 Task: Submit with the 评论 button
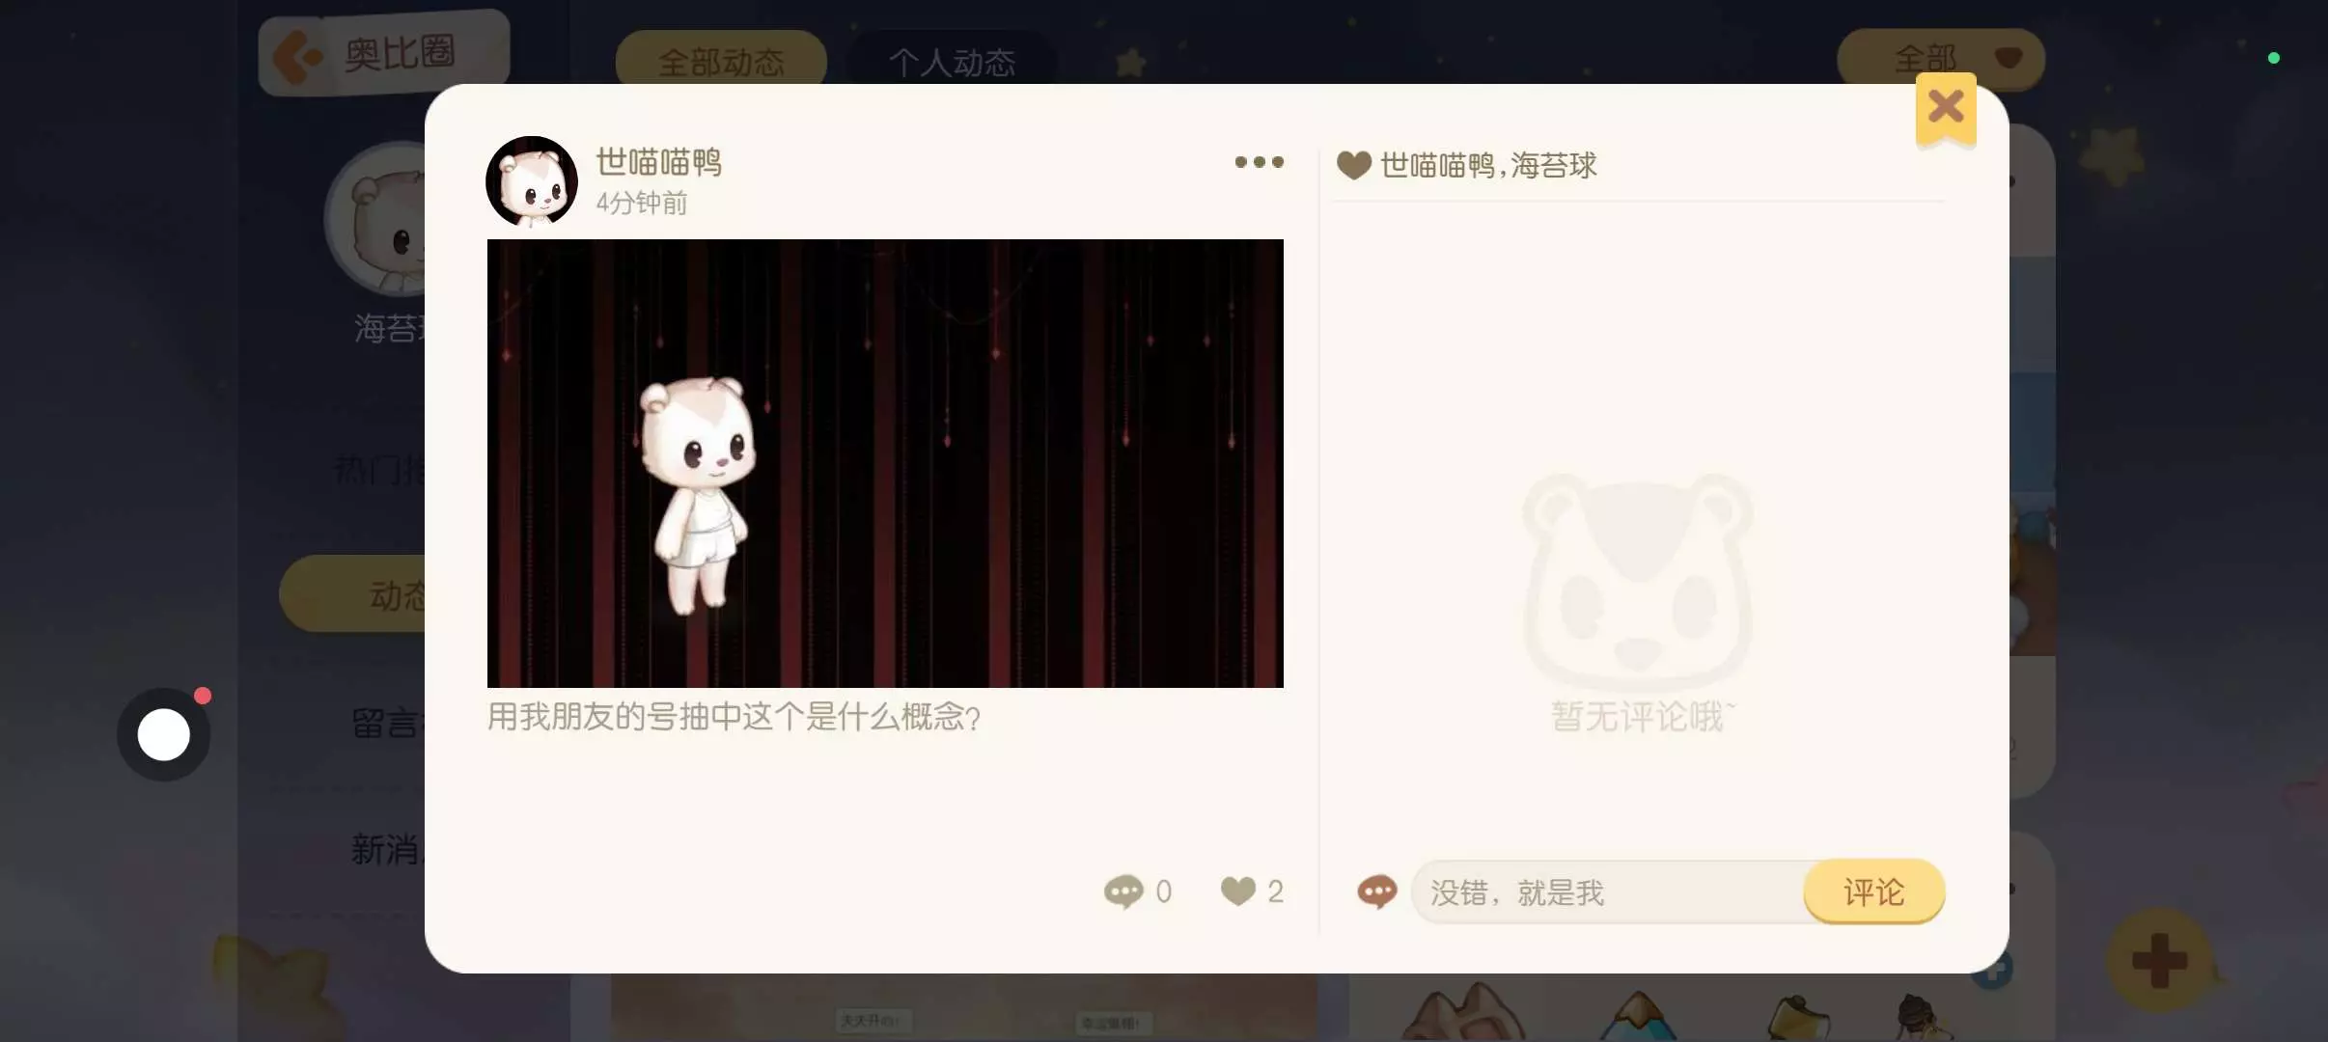tap(1873, 891)
